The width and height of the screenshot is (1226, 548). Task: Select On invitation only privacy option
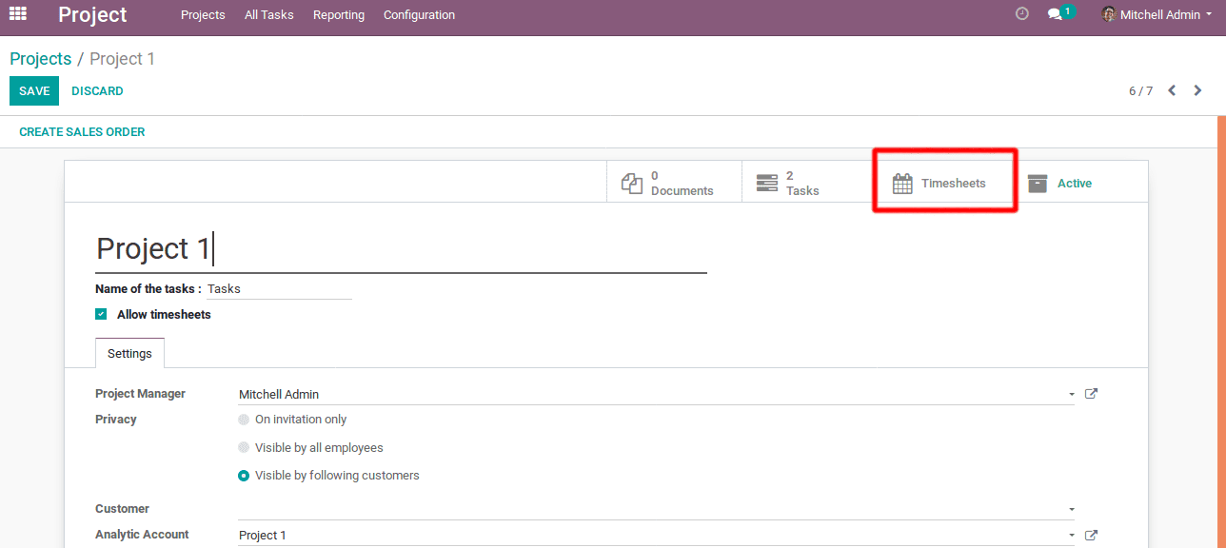tap(244, 420)
